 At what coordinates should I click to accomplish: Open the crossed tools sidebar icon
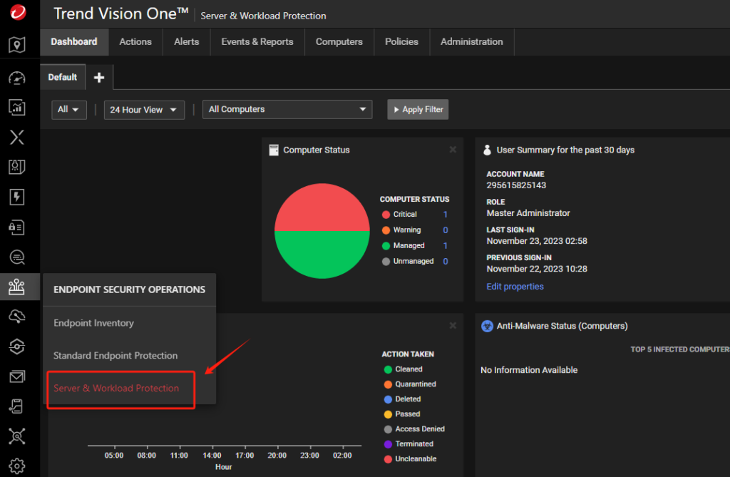(17, 436)
